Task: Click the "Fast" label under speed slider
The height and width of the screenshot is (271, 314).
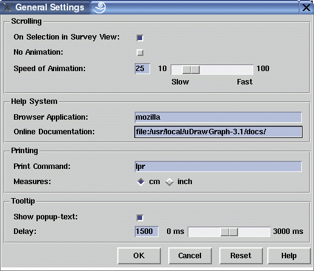Action: tap(245, 82)
